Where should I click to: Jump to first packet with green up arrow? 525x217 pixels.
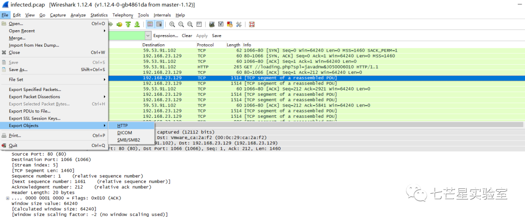click(128, 24)
